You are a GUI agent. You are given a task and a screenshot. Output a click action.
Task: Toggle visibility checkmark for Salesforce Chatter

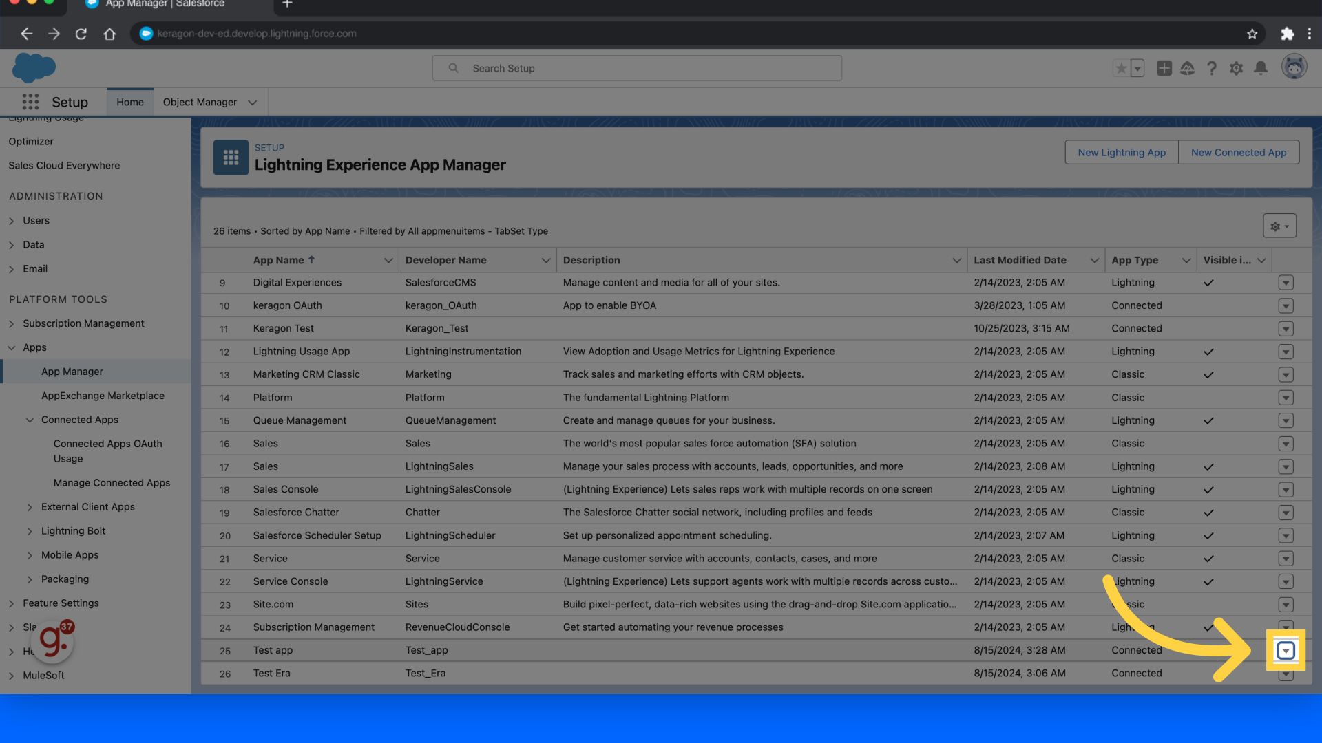pos(1208,513)
